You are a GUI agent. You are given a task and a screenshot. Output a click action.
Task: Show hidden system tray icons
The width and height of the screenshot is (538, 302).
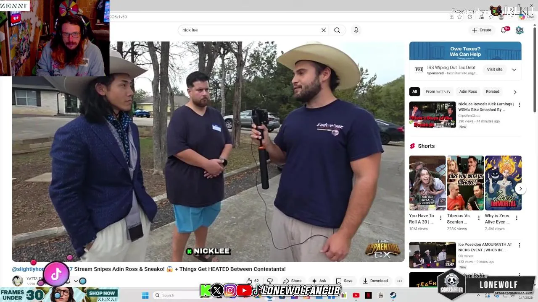pos(478,295)
